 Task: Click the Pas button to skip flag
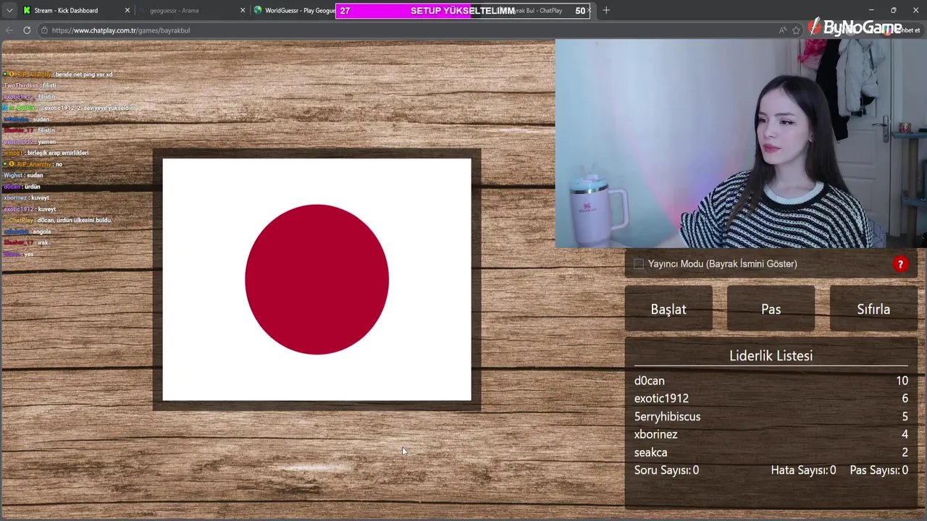[771, 309]
